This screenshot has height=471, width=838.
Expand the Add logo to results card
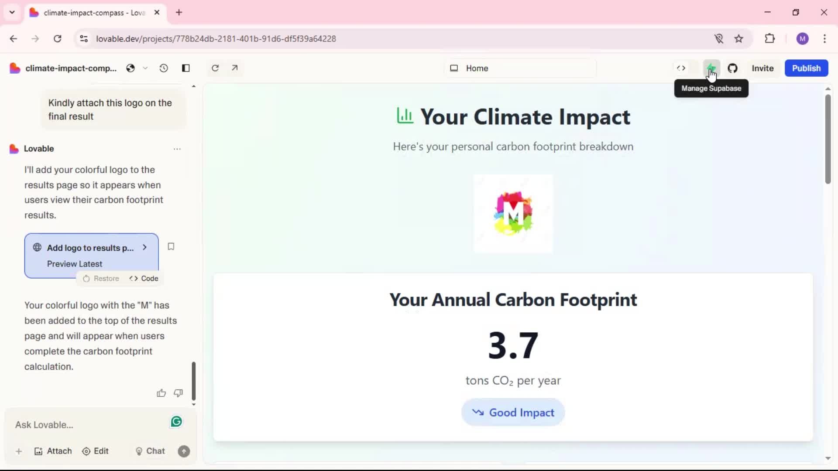(144, 247)
